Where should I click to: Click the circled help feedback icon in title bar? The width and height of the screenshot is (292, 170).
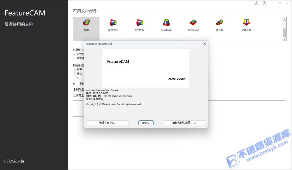(x=256, y=3)
